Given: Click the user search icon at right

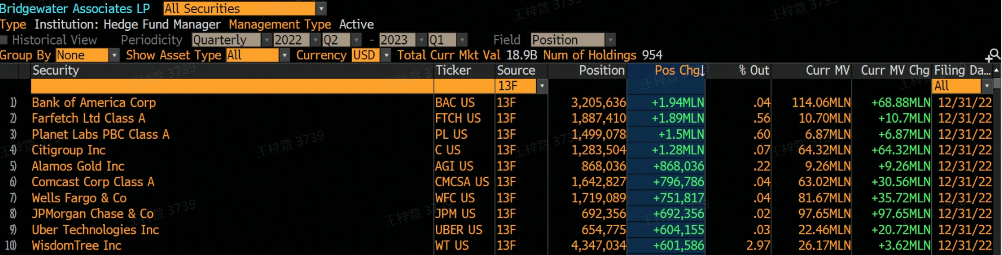Looking at the screenshot, I should click(992, 56).
